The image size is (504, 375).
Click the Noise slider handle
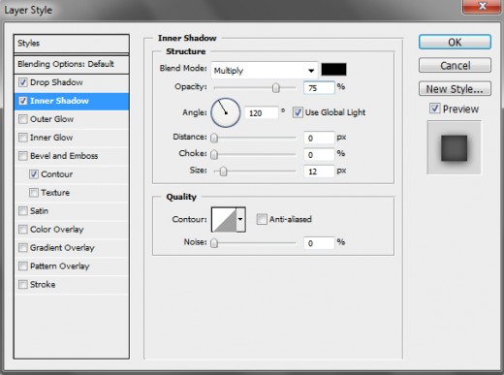coord(214,243)
